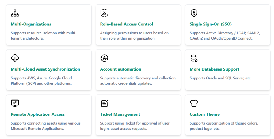This screenshot has height=139, width=274.
Task: Select text 'Supports Active Directory / LDAP, SAML2'
Action: pyautogui.click(x=225, y=33)
